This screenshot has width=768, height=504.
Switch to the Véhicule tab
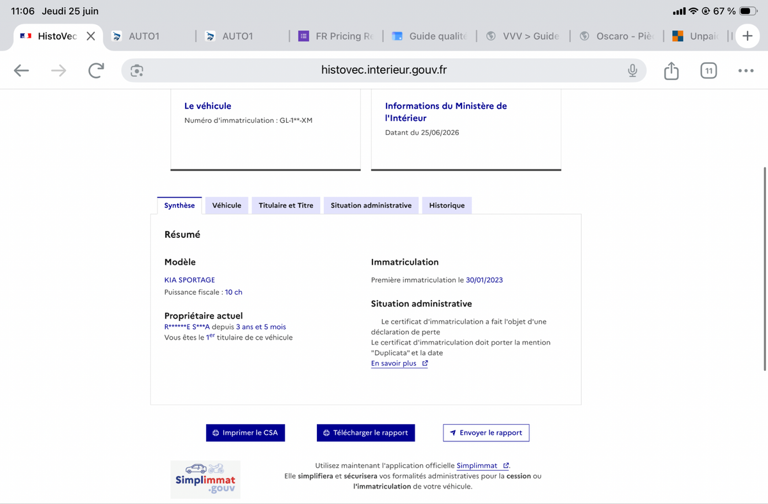pyautogui.click(x=227, y=205)
